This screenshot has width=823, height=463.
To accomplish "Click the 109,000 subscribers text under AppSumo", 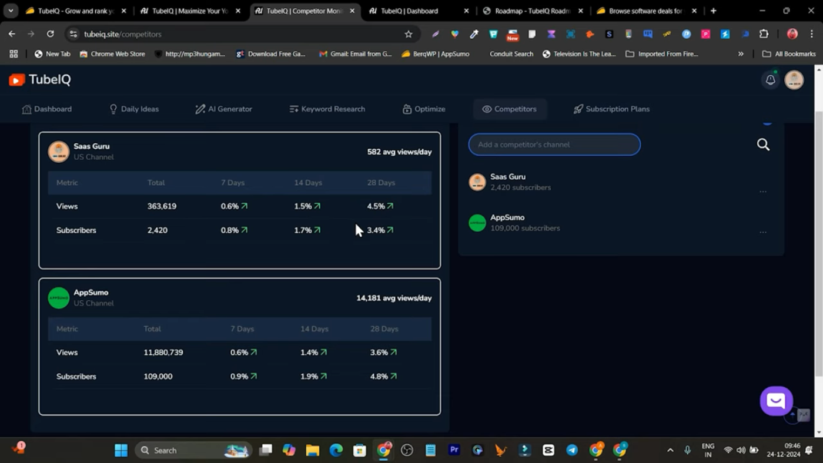I will click(525, 228).
